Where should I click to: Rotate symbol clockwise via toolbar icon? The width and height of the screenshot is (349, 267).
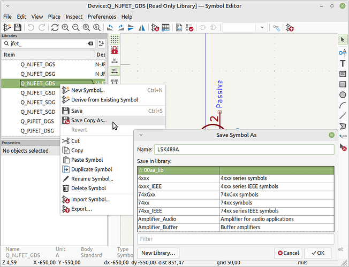[x=120, y=28]
